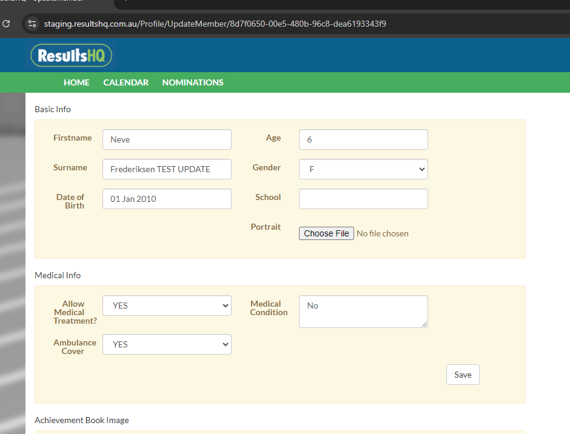
Task: Click the School label
Action: point(268,197)
